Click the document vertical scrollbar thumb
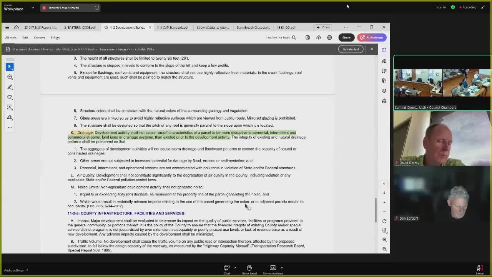The image size is (492, 277). pos(376,210)
